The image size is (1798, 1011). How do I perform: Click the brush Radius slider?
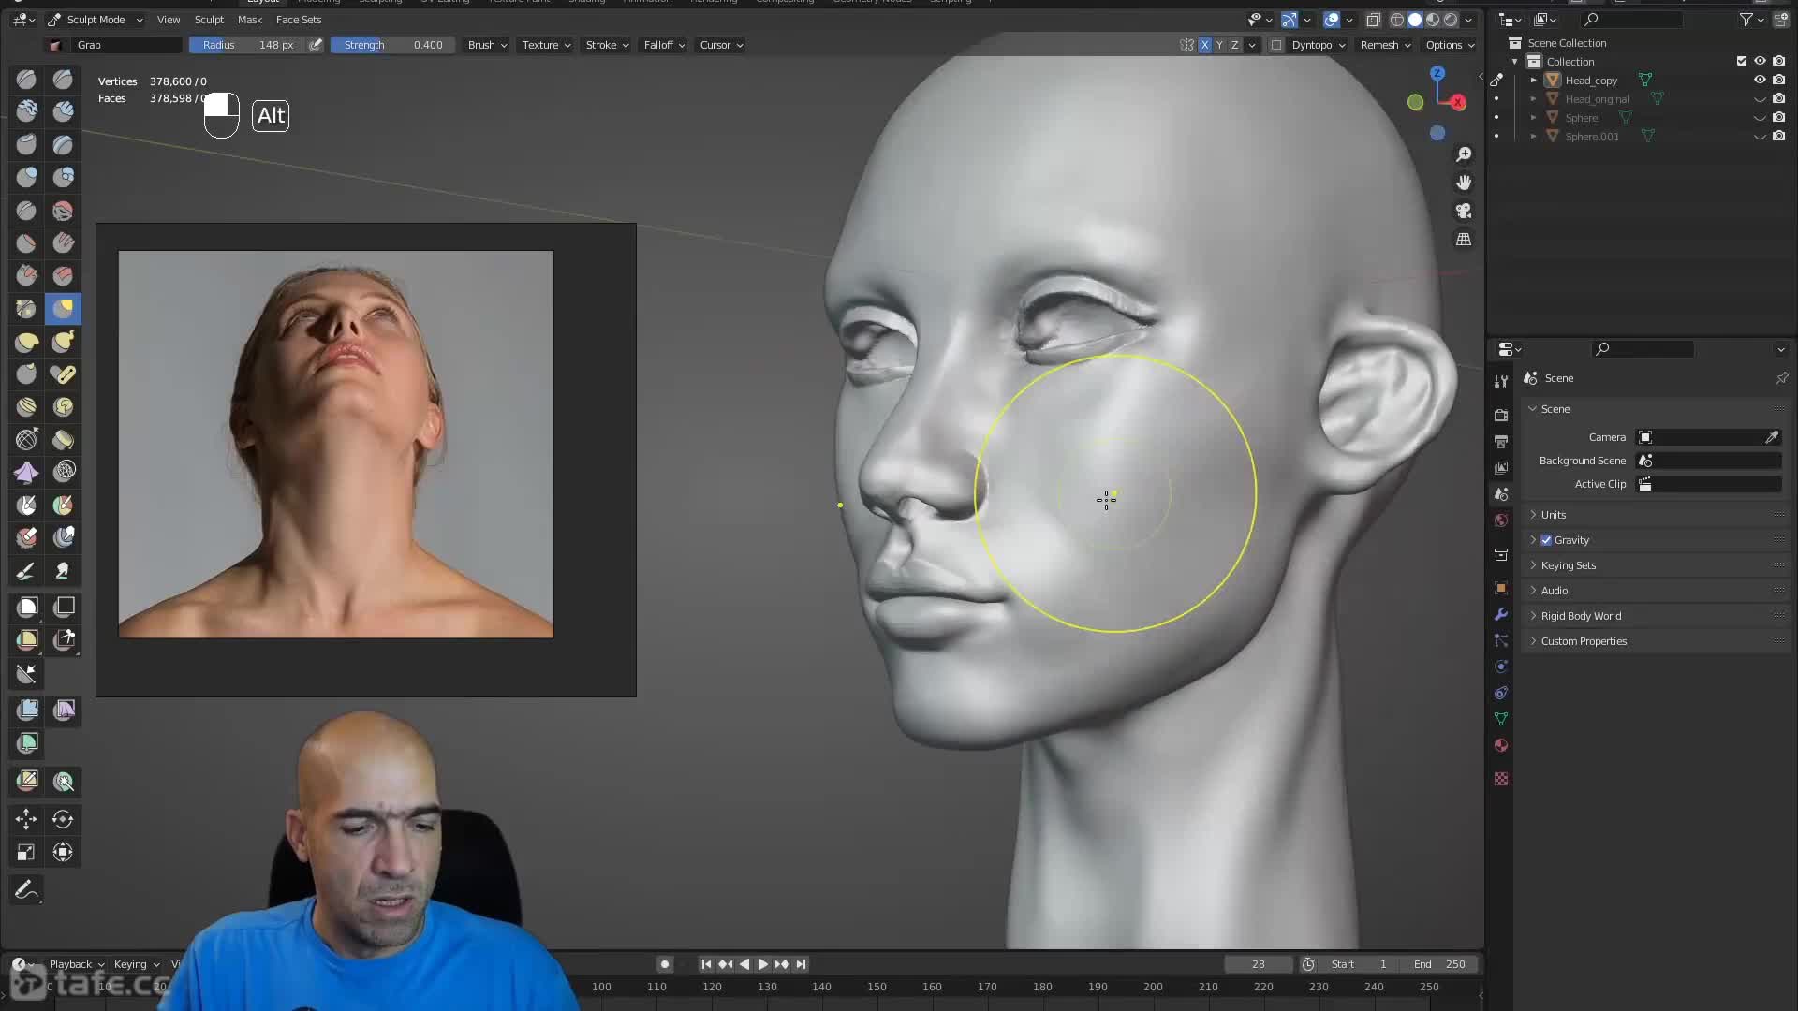point(247,45)
